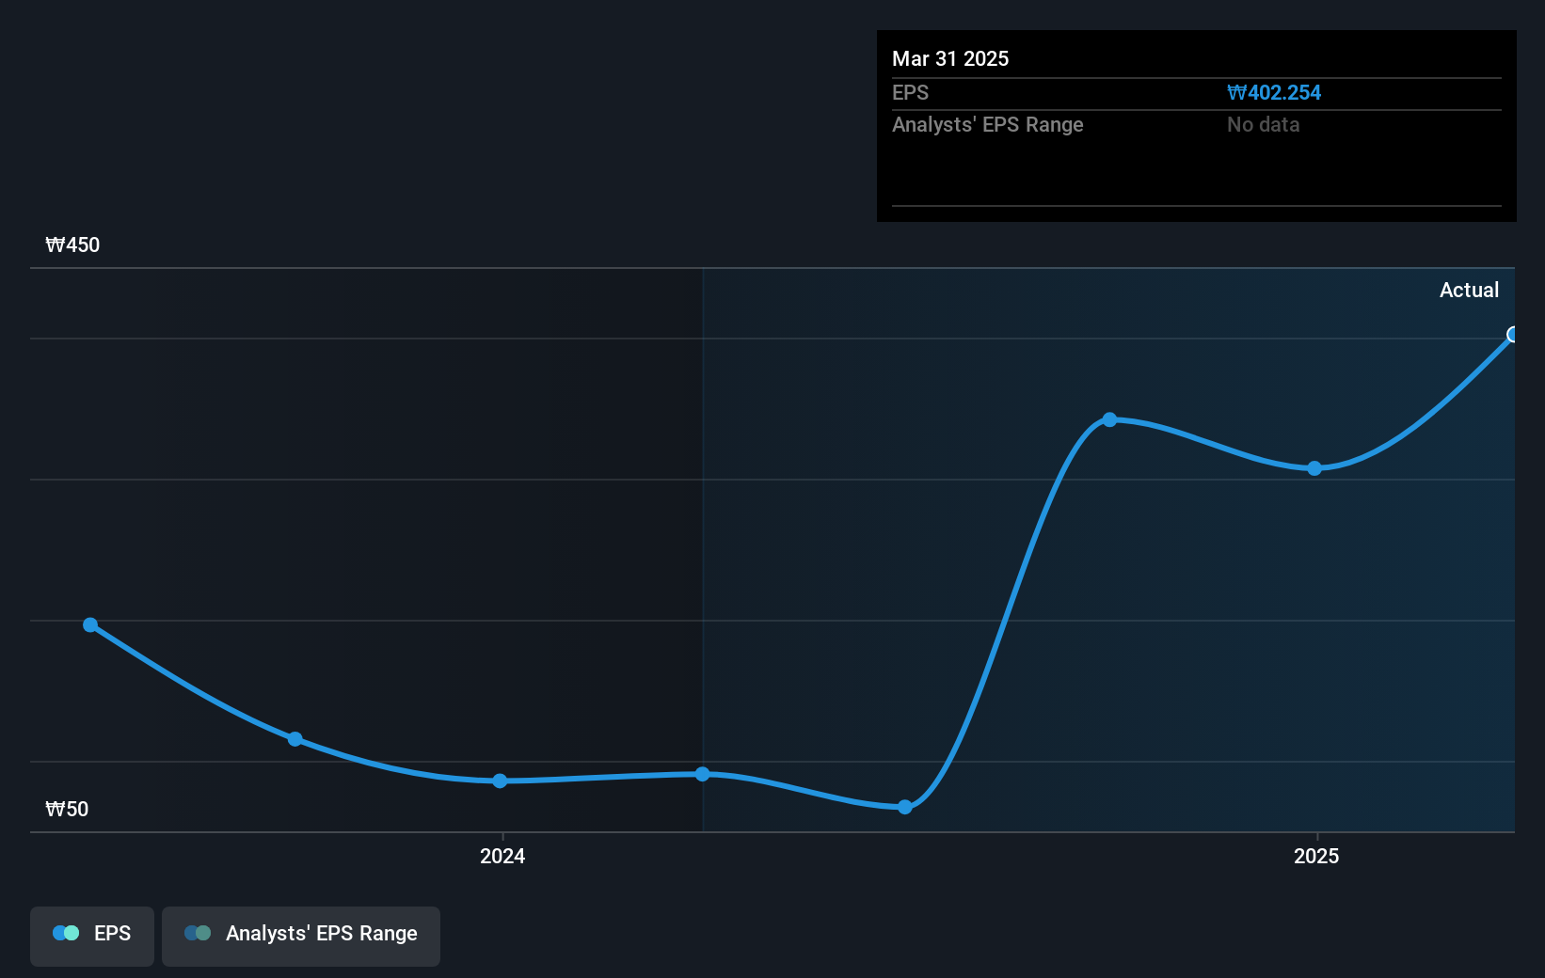Select the lowest EPS data point mid-2024
The height and width of the screenshot is (978, 1545).
click(x=904, y=807)
